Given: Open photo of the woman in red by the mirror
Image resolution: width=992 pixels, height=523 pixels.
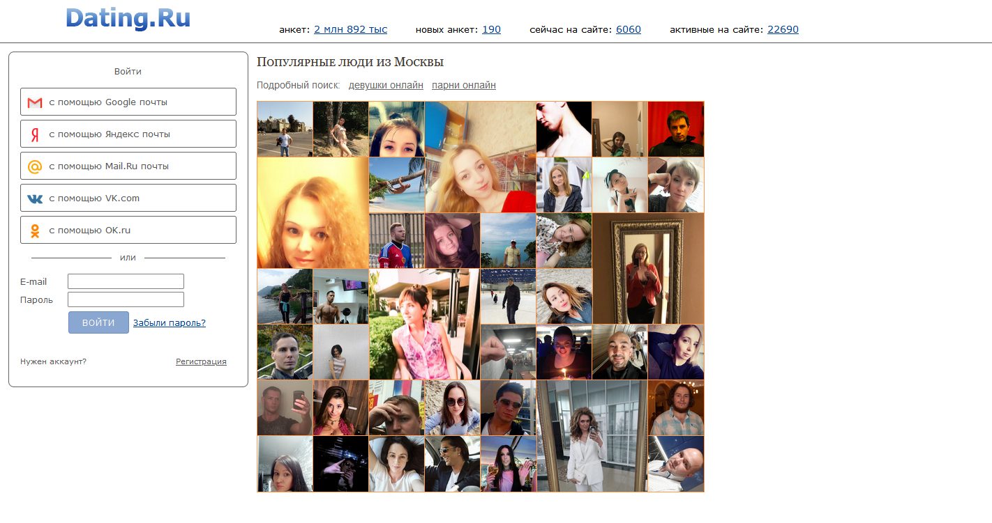Looking at the screenshot, I should 648,268.
